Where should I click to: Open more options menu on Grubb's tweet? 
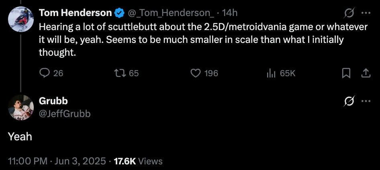pos(366,101)
